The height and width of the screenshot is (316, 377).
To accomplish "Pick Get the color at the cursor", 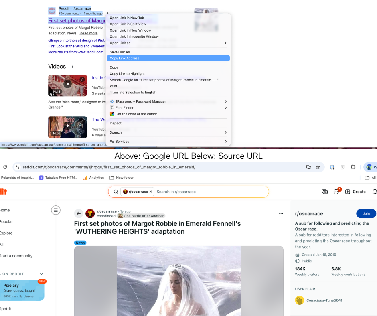I will pos(136,114).
